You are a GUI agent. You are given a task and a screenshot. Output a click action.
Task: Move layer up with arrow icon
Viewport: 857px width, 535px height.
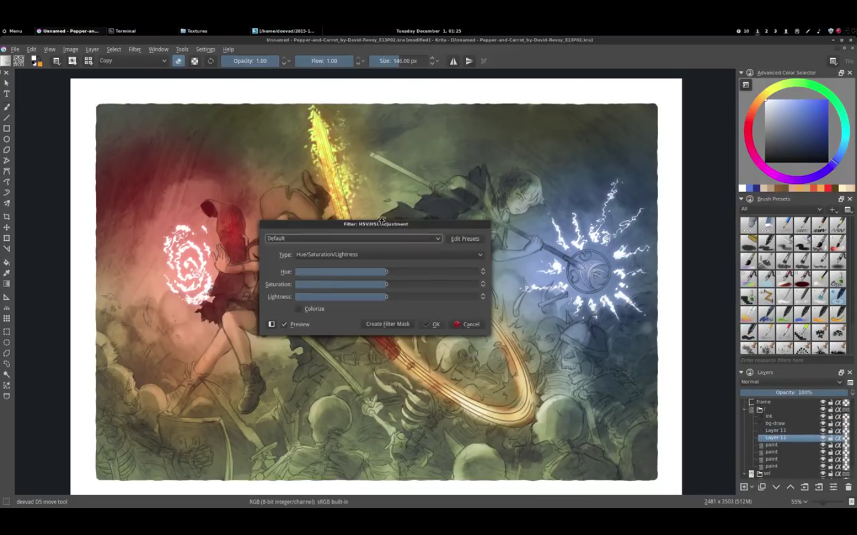[790, 487]
